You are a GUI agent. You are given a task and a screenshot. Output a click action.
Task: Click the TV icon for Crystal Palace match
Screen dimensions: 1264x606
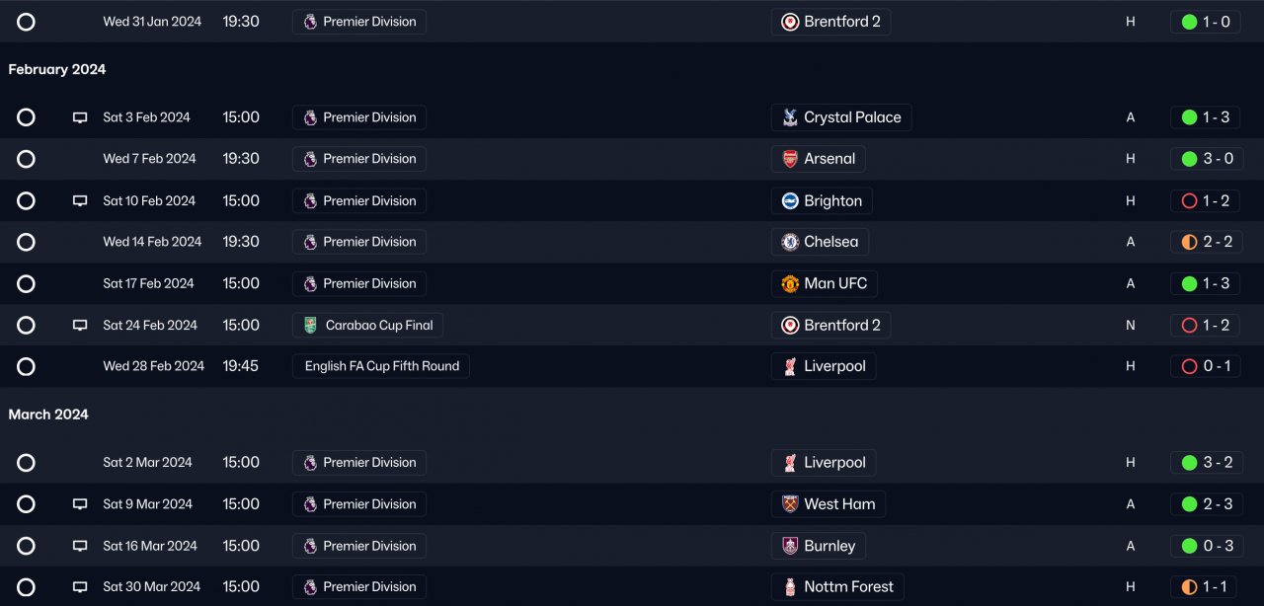coord(80,117)
